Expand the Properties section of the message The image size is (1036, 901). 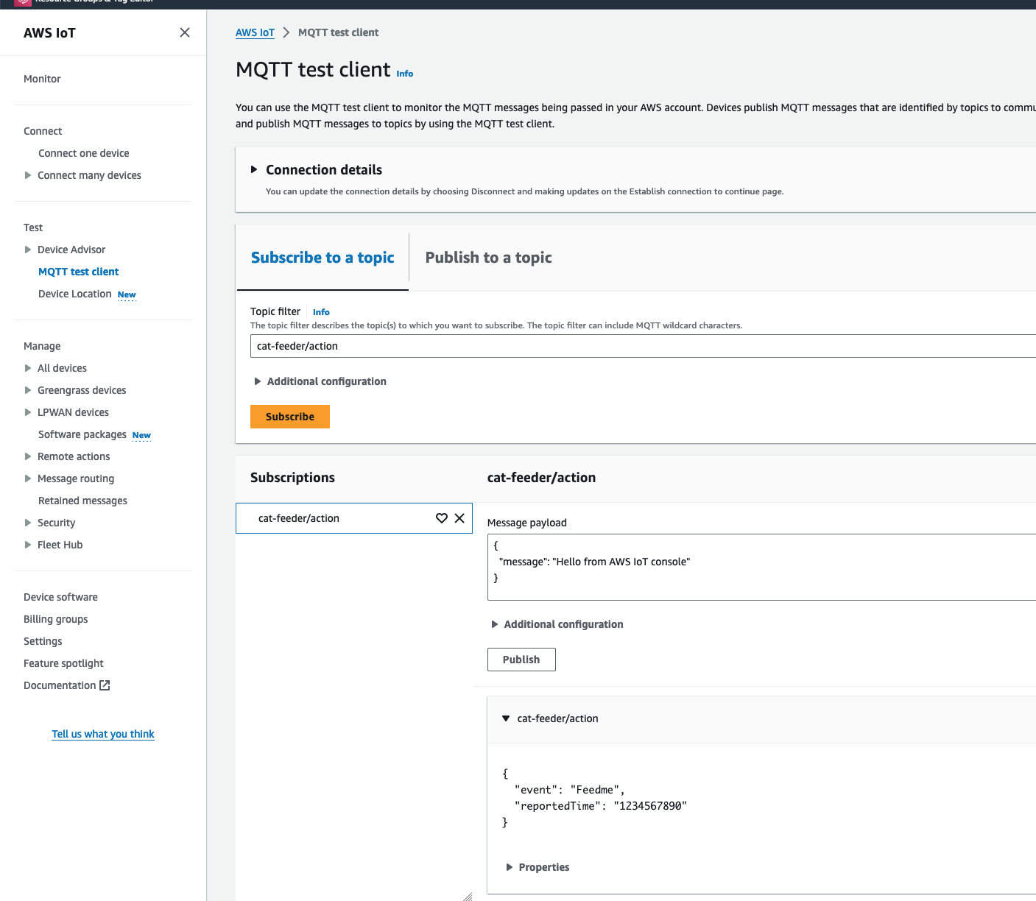tap(510, 867)
